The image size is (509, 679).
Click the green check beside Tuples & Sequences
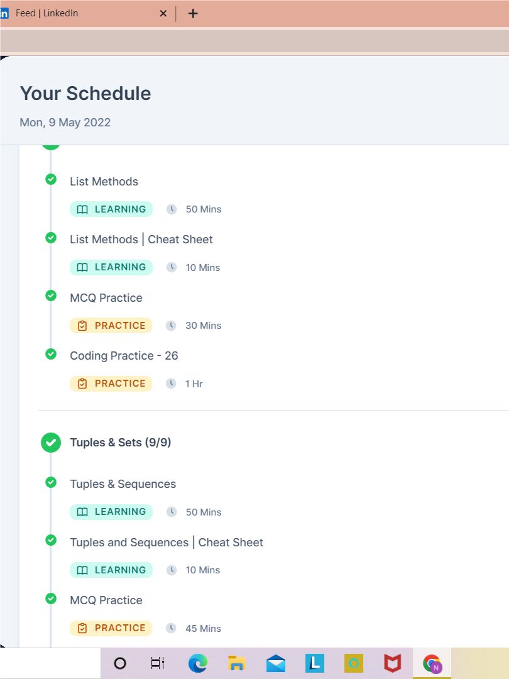tap(51, 482)
